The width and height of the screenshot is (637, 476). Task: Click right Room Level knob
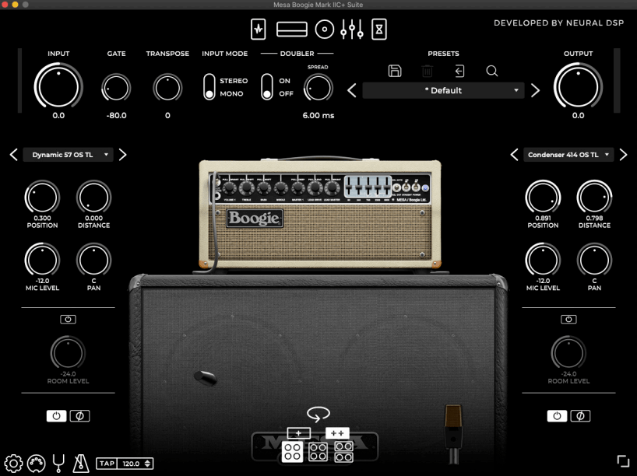tap(568, 352)
